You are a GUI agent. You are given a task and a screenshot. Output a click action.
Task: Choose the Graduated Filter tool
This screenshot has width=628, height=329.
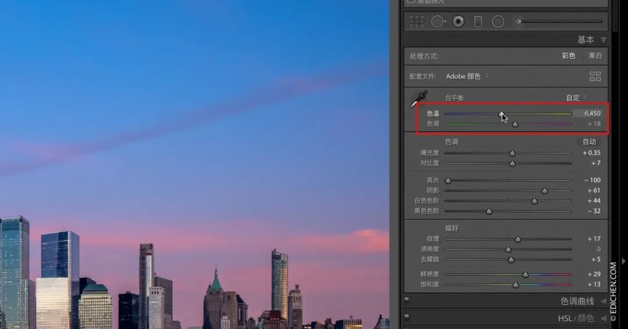(478, 22)
